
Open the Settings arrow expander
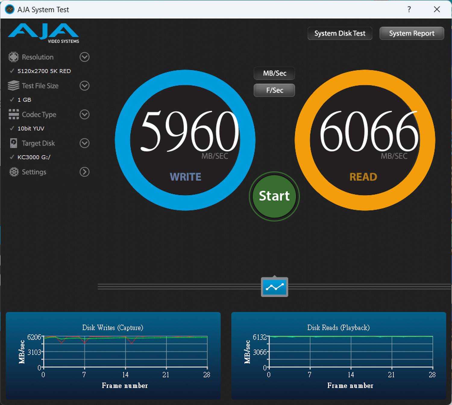(84, 172)
